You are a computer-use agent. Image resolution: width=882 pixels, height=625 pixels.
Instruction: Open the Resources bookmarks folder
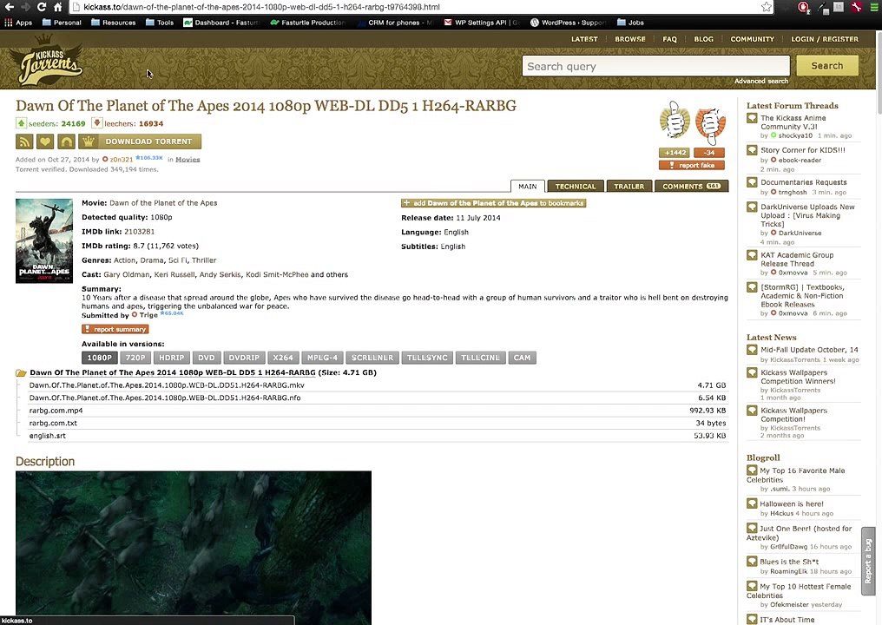coord(113,23)
